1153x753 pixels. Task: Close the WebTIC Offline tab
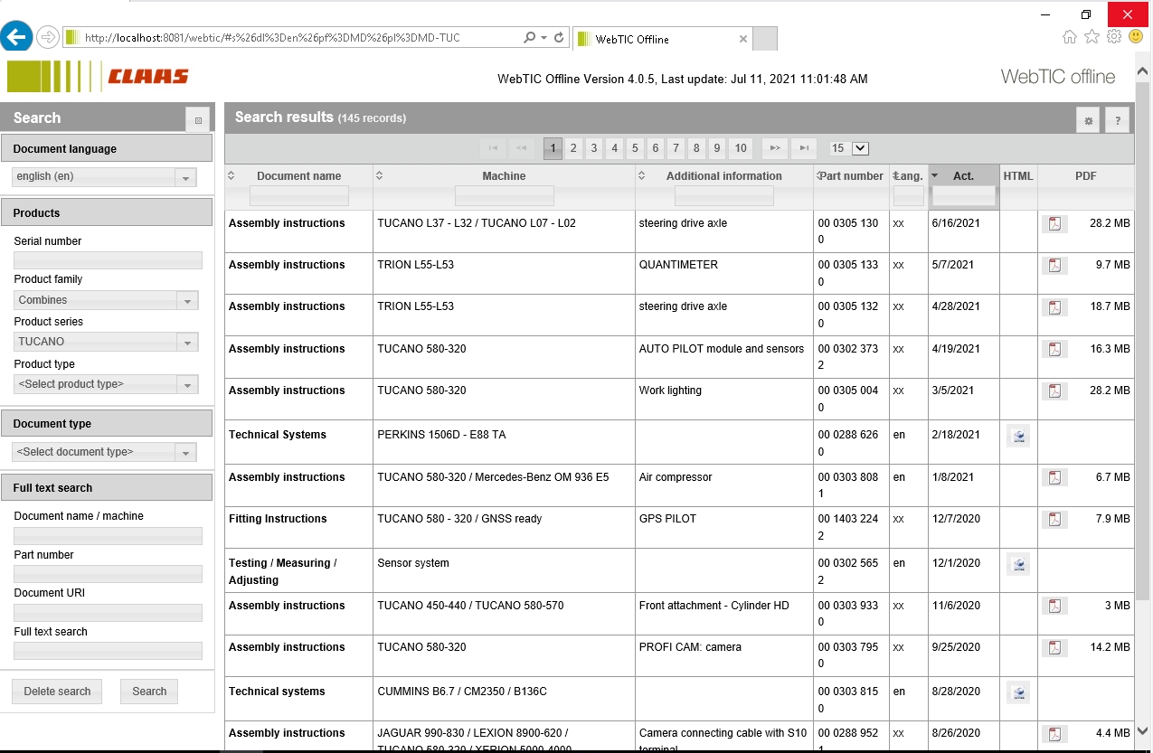[x=743, y=39]
